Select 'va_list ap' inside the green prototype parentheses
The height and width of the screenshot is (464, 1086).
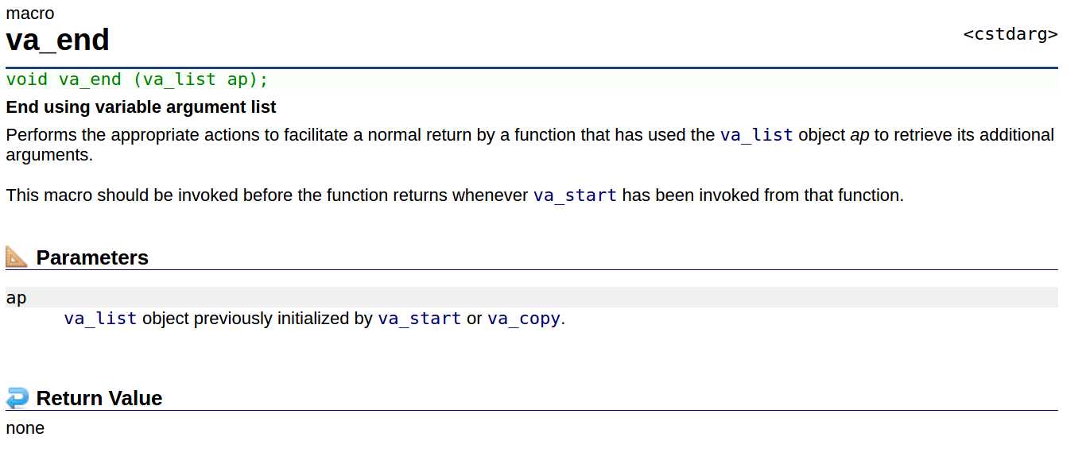196,79
